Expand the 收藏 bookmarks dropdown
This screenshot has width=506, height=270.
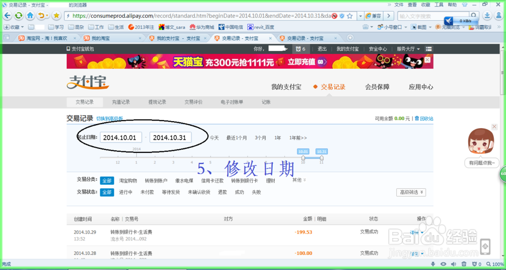(14, 27)
